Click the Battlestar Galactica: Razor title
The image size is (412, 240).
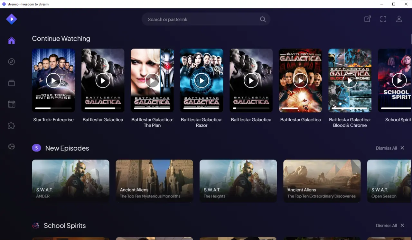(201, 123)
